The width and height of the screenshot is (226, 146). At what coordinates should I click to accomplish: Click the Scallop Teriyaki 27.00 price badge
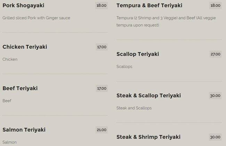click(215, 54)
